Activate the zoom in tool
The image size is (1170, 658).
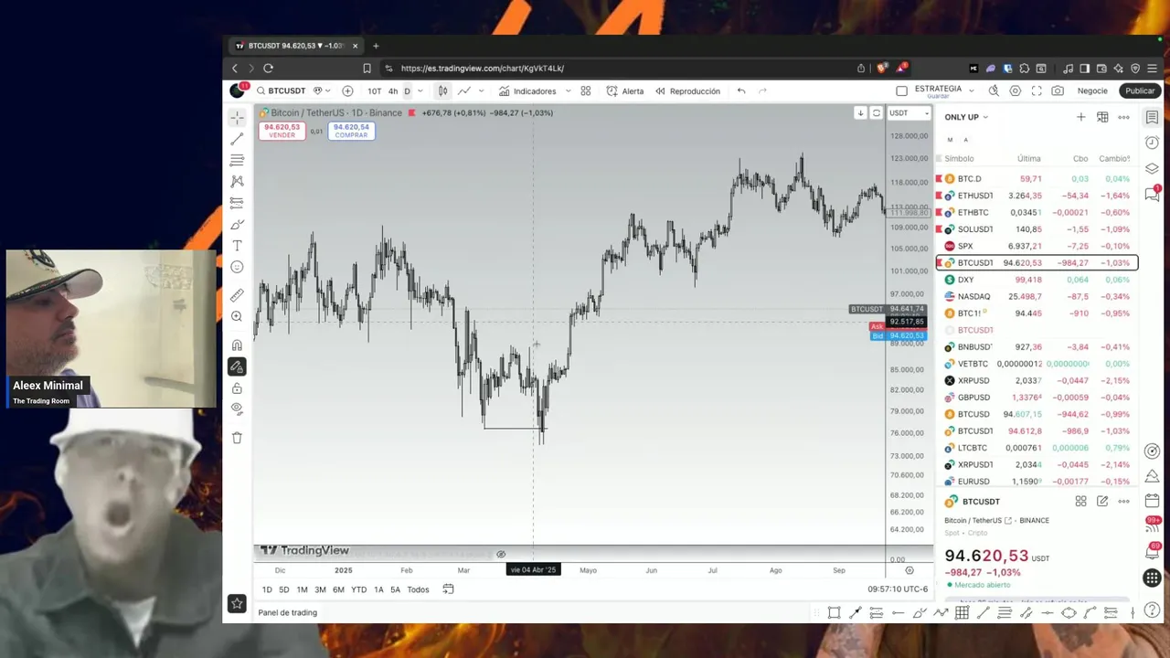pyautogui.click(x=237, y=316)
